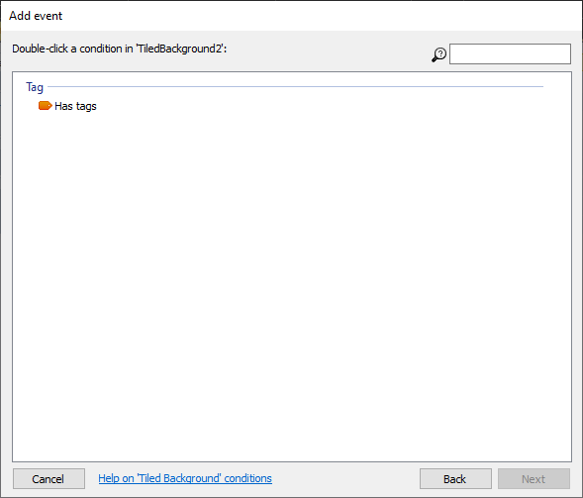Click the word 'TiledBackground2' in the prompt
Image resolution: width=583 pixels, height=498 pixels.
pos(180,49)
